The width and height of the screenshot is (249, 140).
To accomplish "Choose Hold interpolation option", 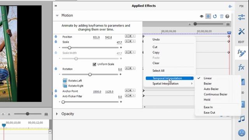I will click(x=207, y=100).
